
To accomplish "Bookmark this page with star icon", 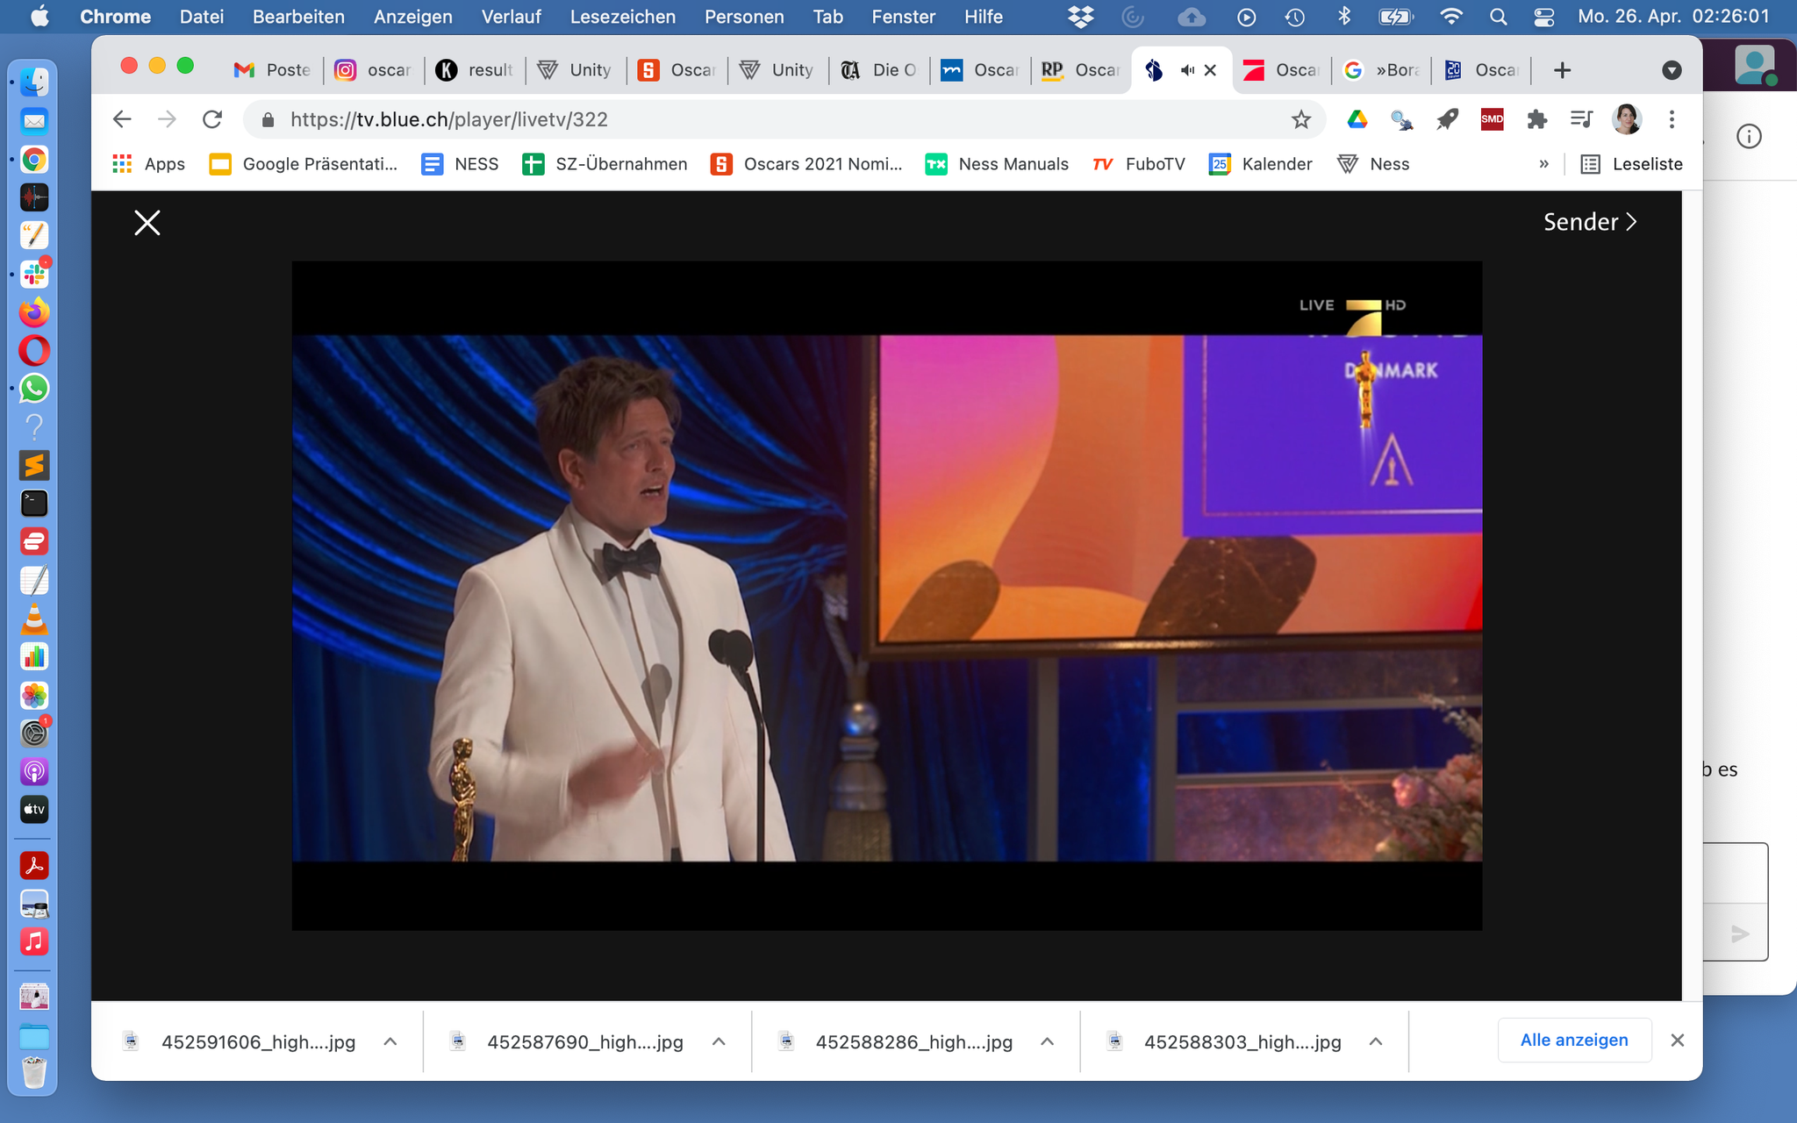I will pyautogui.click(x=1300, y=119).
